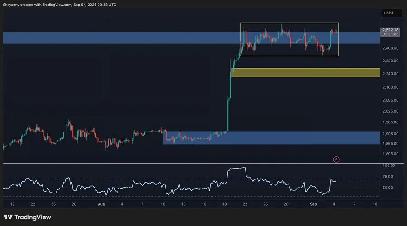Click the 2,400.00 price axis label
Screen dimensions: 407x226
[x=390, y=48]
